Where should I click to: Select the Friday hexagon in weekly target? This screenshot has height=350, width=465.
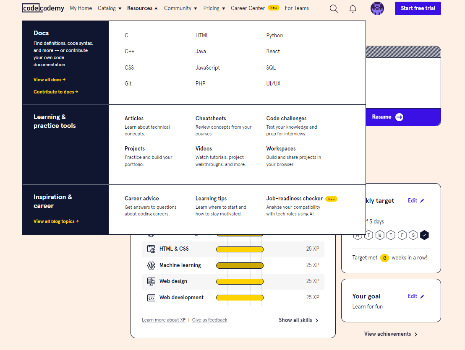point(402,235)
